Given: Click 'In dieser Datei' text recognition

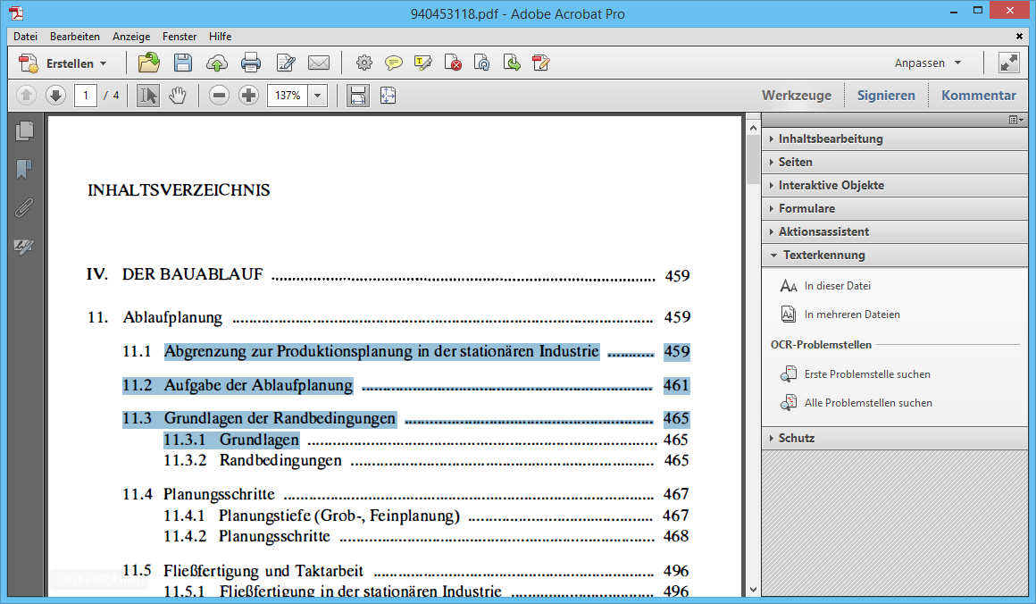Looking at the screenshot, I should [837, 286].
